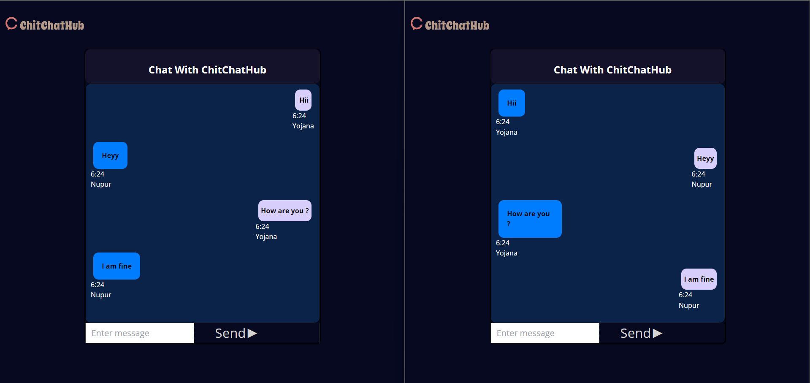
Task: Click the 6:24 timestamp under 'How are you ?'
Action: (x=262, y=226)
